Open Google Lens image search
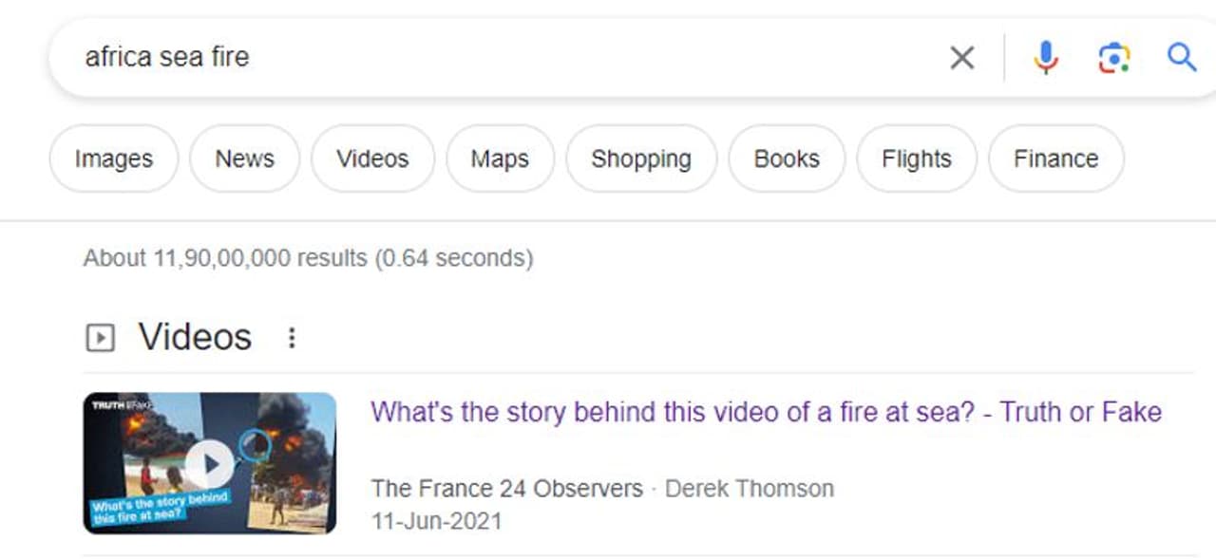 point(1113,58)
